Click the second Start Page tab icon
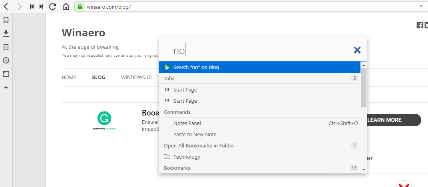Viewport: 428px width, 187px height. (167, 101)
